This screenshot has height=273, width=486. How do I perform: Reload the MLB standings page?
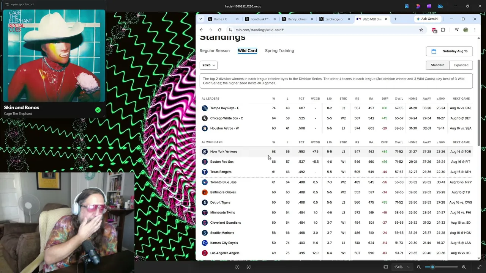219,30
